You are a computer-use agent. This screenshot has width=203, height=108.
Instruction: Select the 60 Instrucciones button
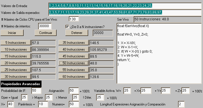coord(74,77)
